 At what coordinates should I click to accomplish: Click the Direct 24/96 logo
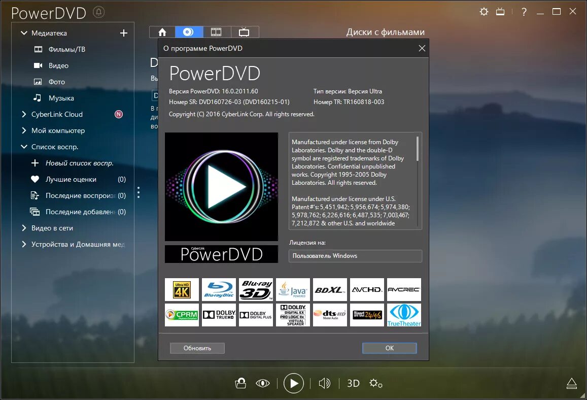click(367, 315)
